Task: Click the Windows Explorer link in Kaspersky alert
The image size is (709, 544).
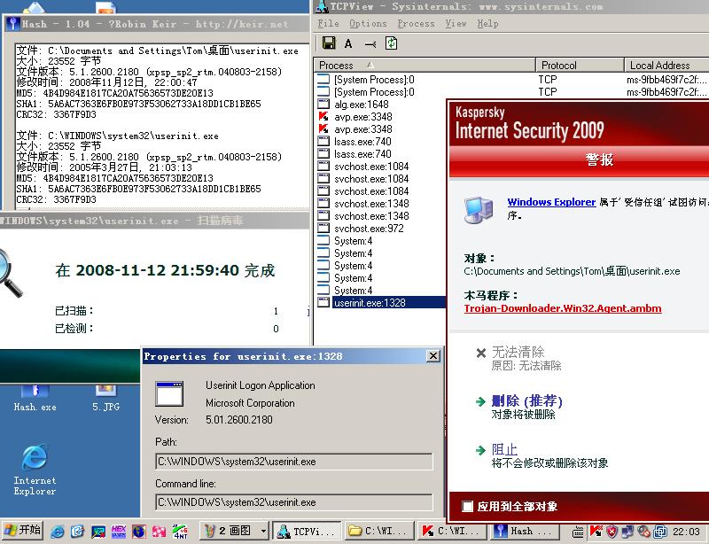Action: click(551, 202)
